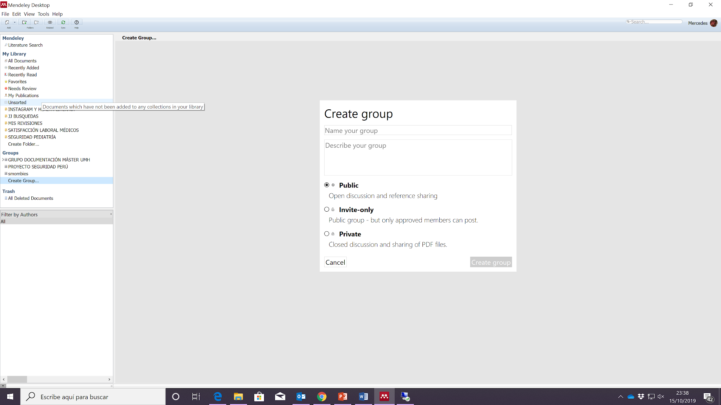Open the Help toolbar icon

coord(76,22)
